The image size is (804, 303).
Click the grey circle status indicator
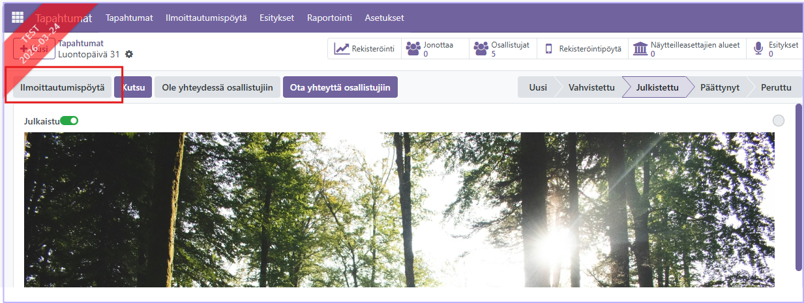(x=778, y=121)
